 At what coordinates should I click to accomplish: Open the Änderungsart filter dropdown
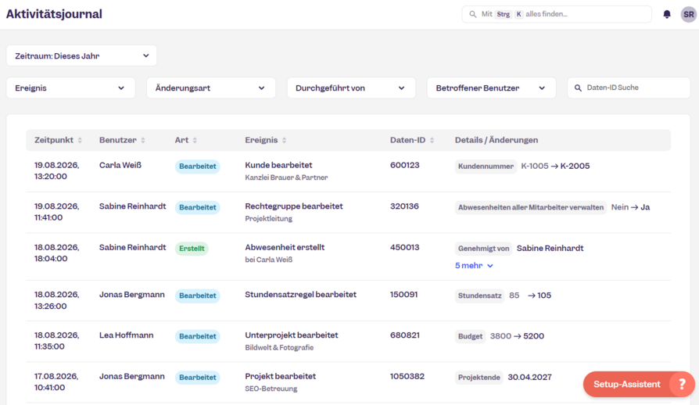tap(211, 88)
